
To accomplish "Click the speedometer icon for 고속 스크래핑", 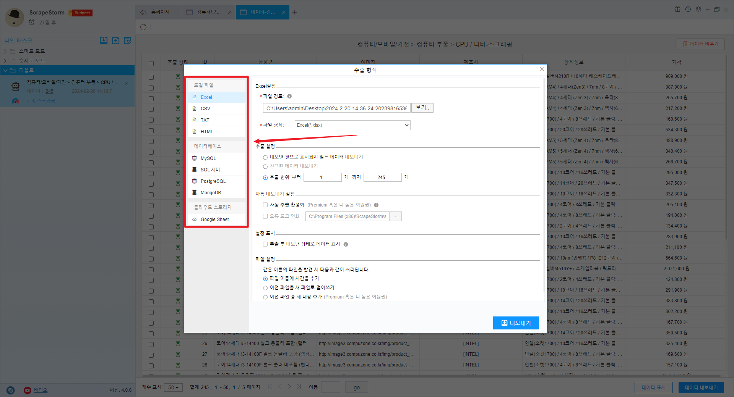I will [x=15, y=101].
